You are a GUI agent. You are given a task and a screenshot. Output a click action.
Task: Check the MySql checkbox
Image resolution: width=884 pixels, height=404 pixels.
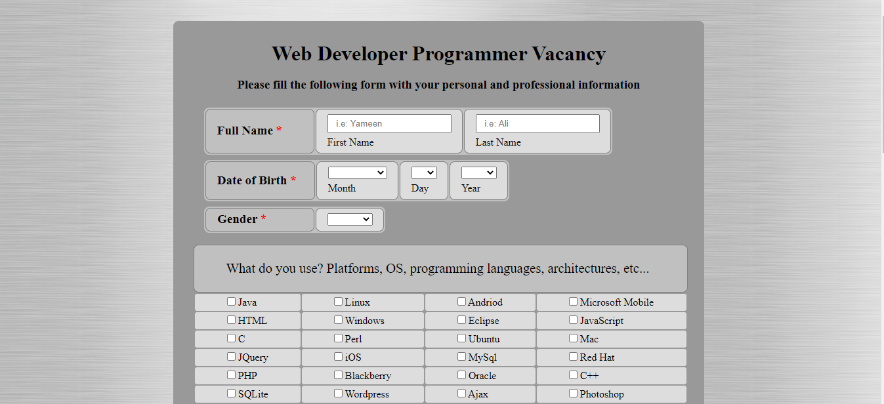[x=461, y=356]
